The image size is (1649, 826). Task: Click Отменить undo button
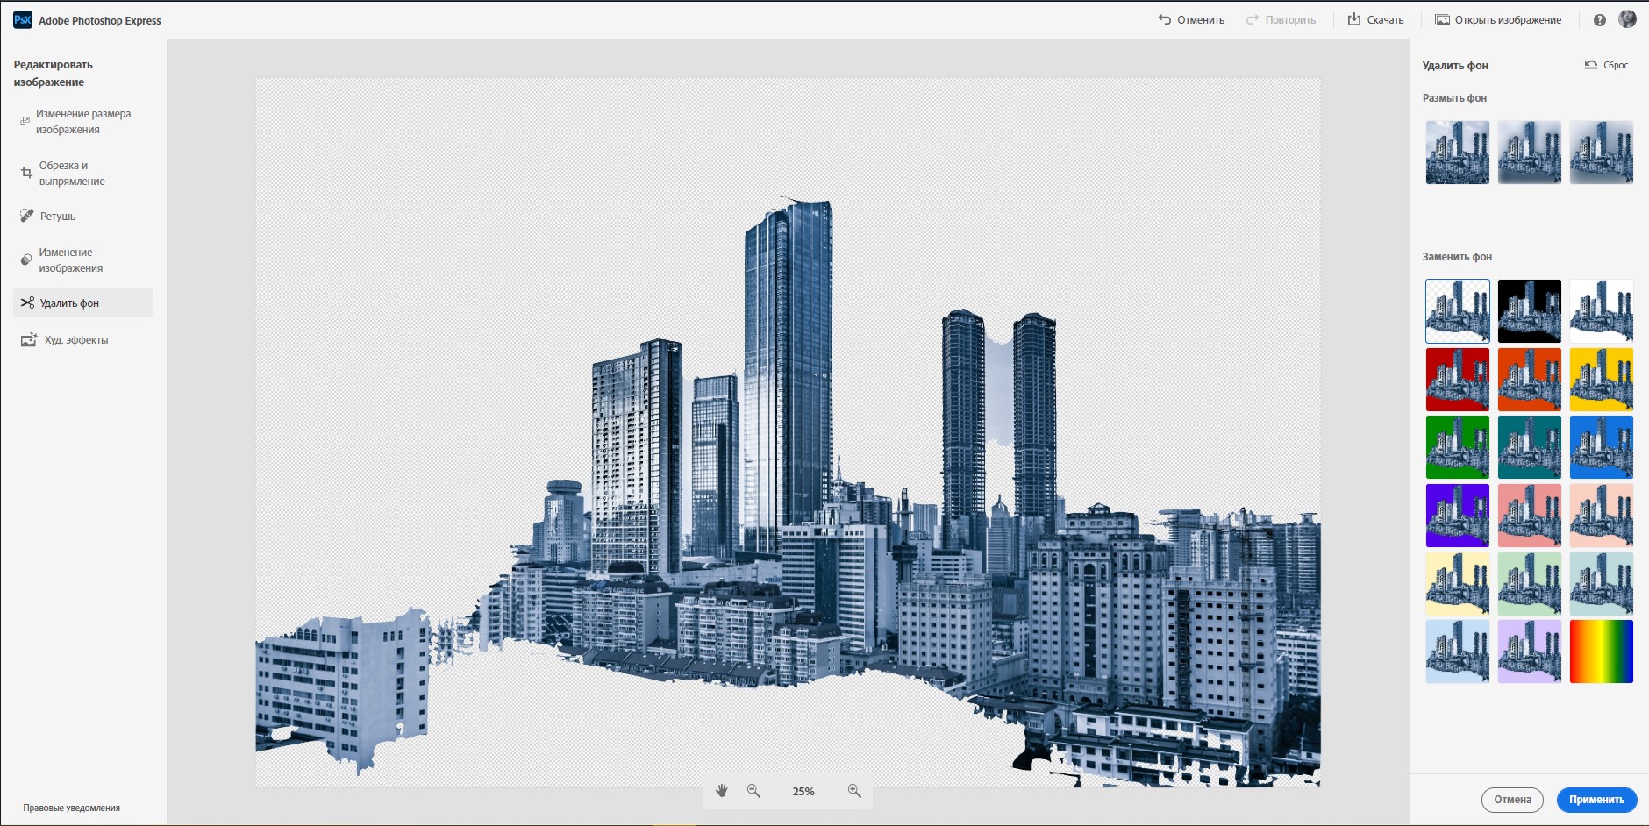tap(1191, 20)
